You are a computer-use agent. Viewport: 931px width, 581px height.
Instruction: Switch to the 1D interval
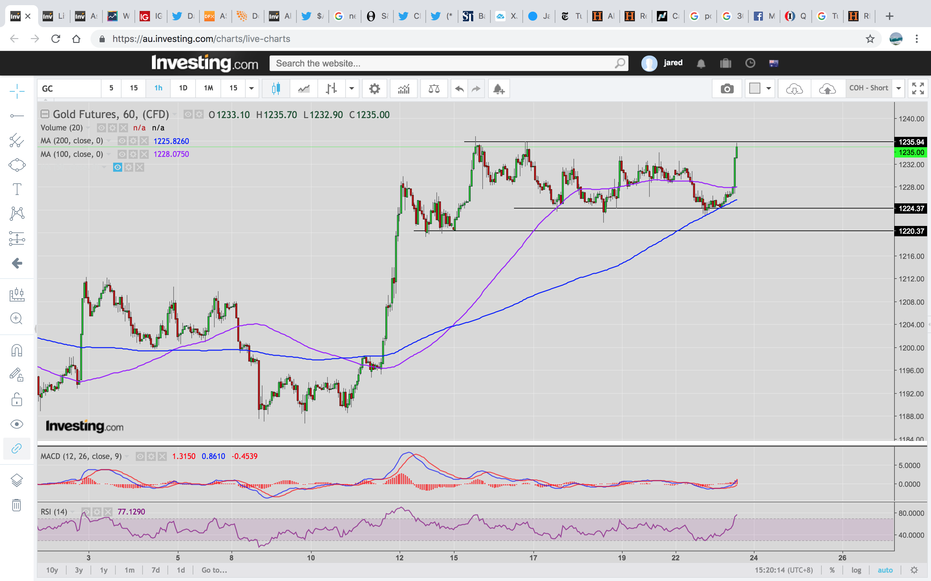pyautogui.click(x=183, y=88)
